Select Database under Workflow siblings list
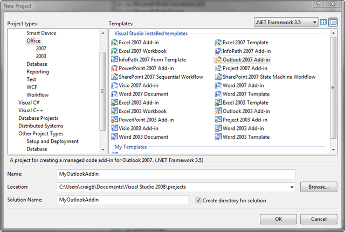345x232 pixels. (x=37, y=64)
